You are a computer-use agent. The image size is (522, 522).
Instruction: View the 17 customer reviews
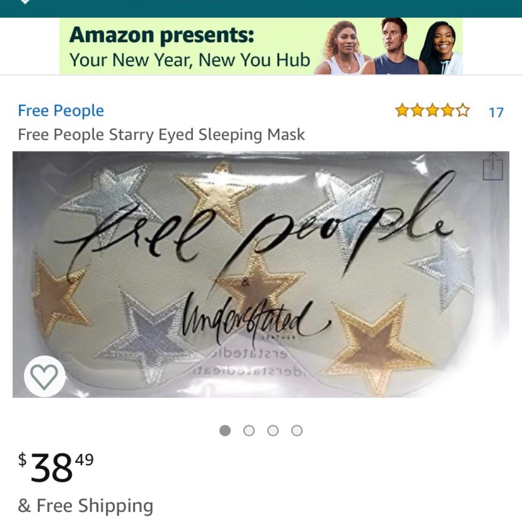(496, 112)
